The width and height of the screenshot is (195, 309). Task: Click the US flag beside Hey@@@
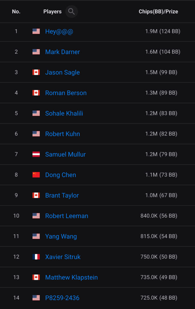pos(36,31)
